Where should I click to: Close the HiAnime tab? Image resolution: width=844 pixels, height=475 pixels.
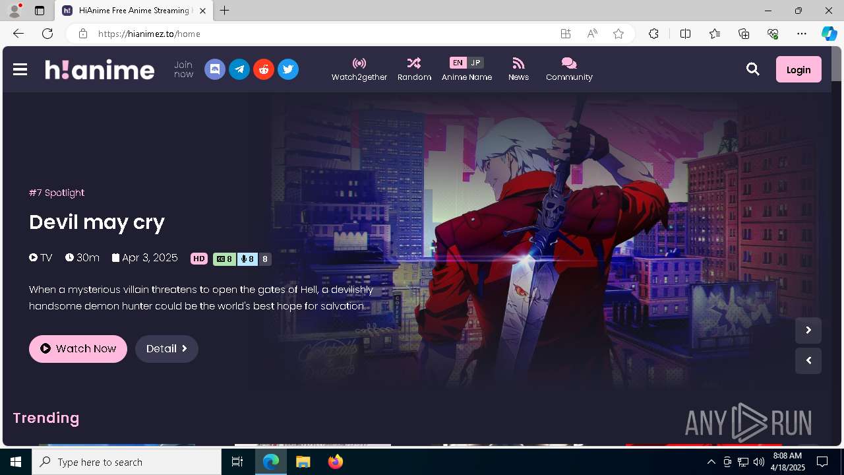pos(202,11)
